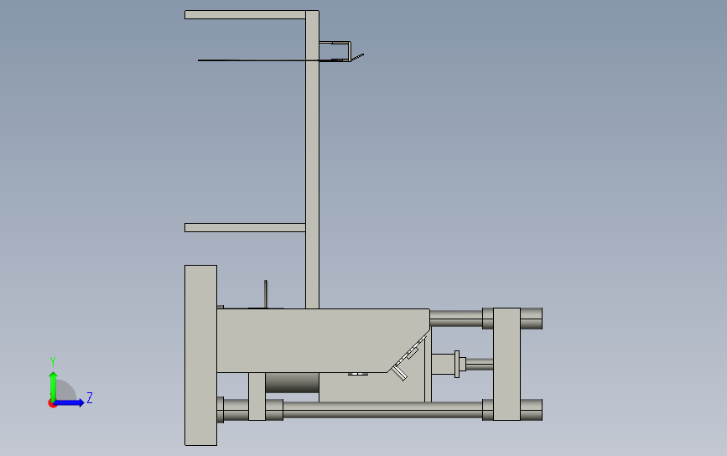Click the Y label of the triad

pos(53,362)
